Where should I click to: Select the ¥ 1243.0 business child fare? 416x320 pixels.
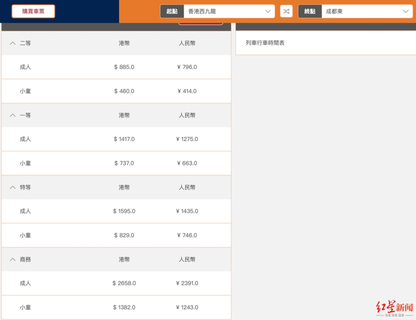pyautogui.click(x=187, y=307)
